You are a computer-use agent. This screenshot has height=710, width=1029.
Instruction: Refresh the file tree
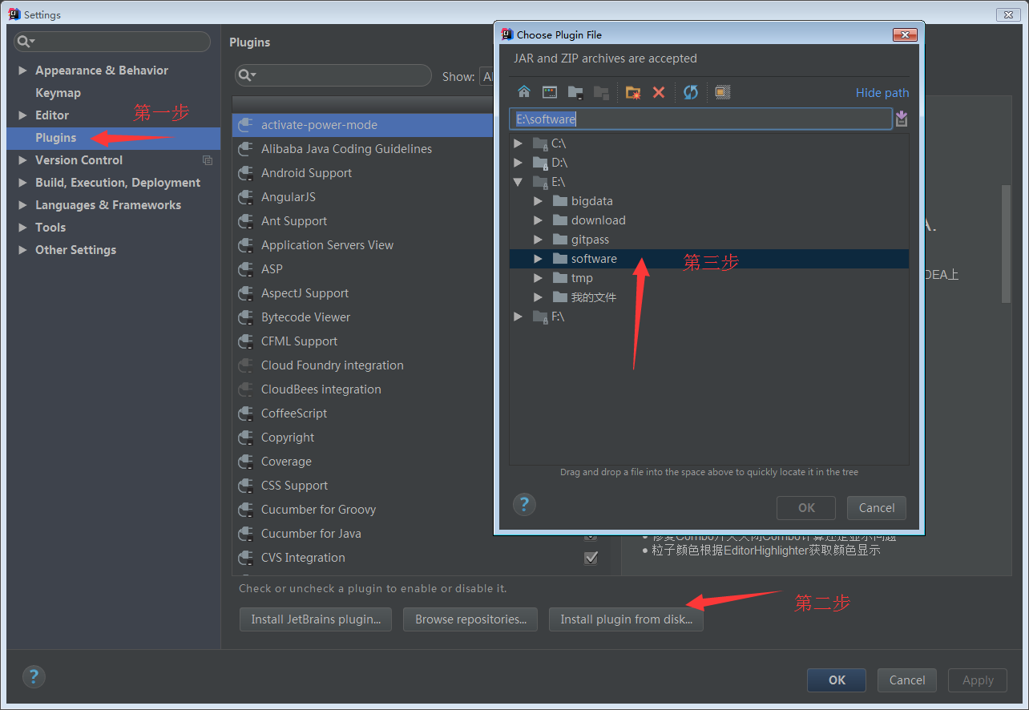[691, 92]
